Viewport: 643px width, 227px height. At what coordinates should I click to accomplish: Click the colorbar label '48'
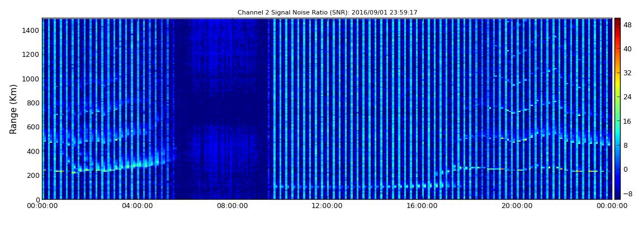pyautogui.click(x=627, y=25)
